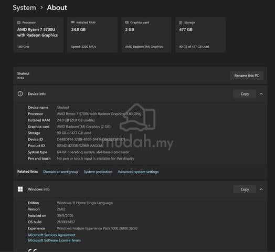Click the 2 GB graphics card value
The height and width of the screenshot is (252, 275).
[130, 29]
